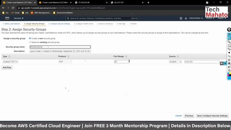Click the whiteboard screen icon in annotation toolbar
The width and height of the screenshot is (231, 130).
coord(229,64)
